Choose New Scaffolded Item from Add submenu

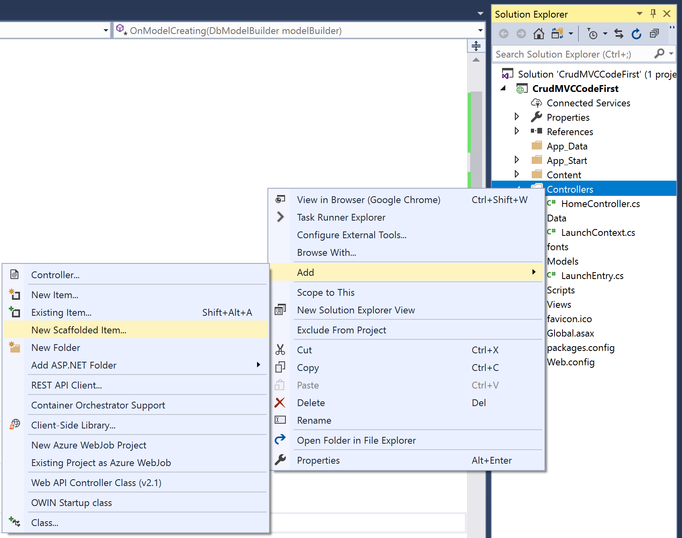[x=79, y=330]
